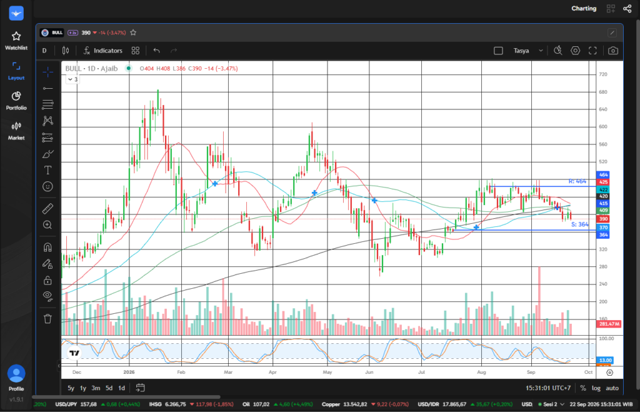Click the horizontal scrollbar below chart
Image resolution: width=640 pixels, height=412 pixels.
coord(126,397)
